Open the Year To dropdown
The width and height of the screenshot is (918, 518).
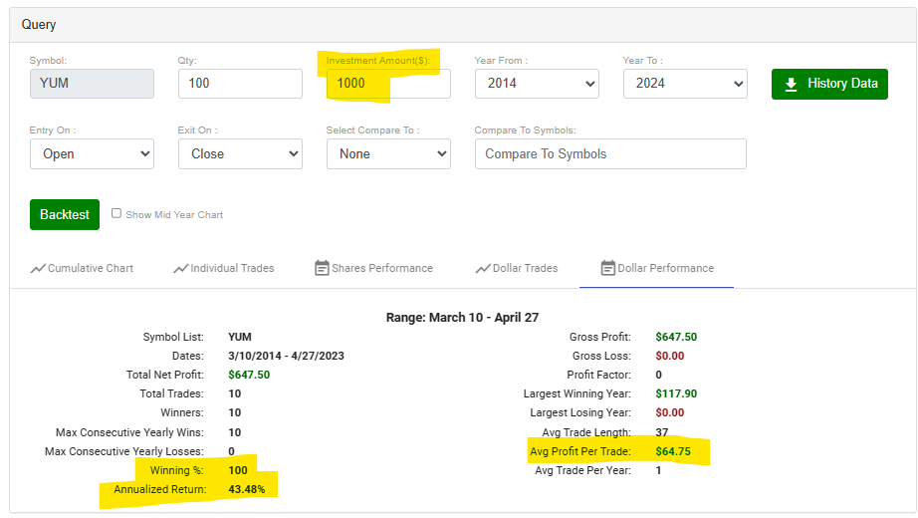685,84
